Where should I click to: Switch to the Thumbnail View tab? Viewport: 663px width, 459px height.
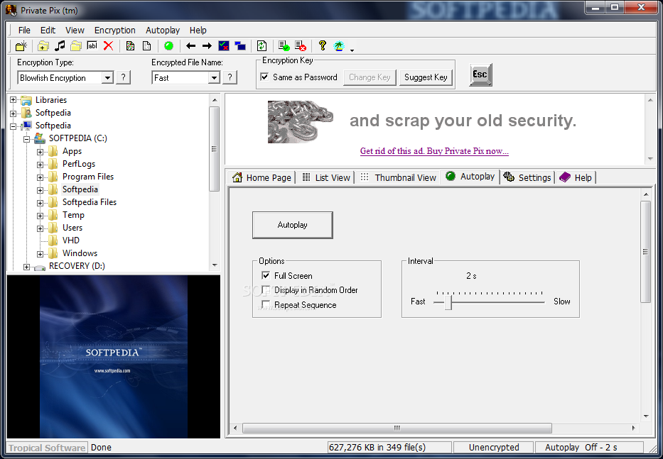398,178
